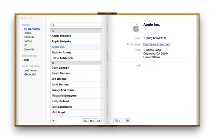Click the Apple logo contact picture
Viewport: 218px width, 138px height.
pyautogui.click(x=136, y=28)
